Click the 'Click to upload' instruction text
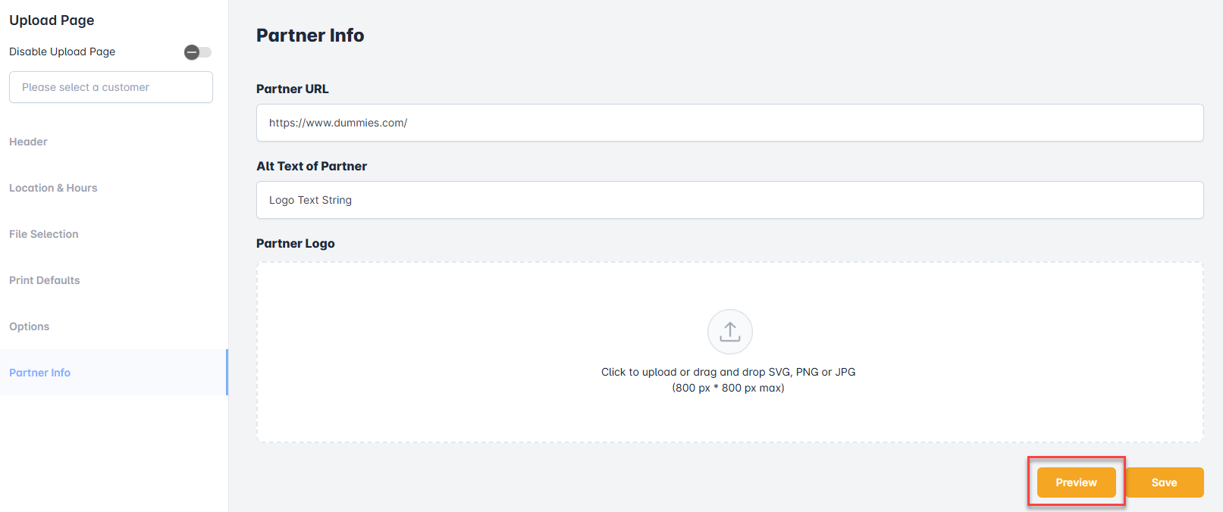The width and height of the screenshot is (1223, 512). tap(728, 372)
